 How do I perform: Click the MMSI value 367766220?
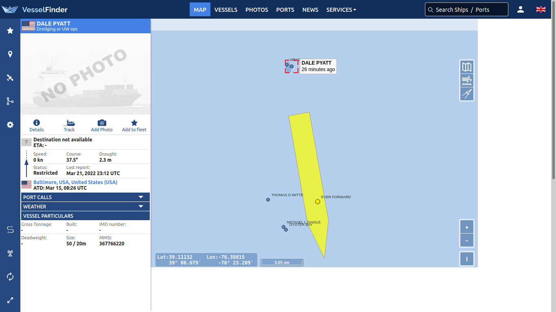click(112, 244)
